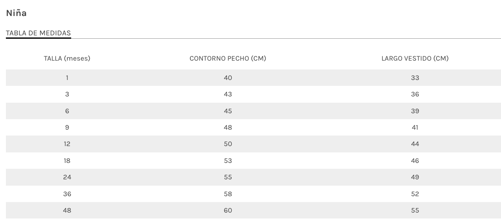The width and height of the screenshot is (501, 221).
Task: Select size 18 months in Talla column
Action: coord(67,161)
